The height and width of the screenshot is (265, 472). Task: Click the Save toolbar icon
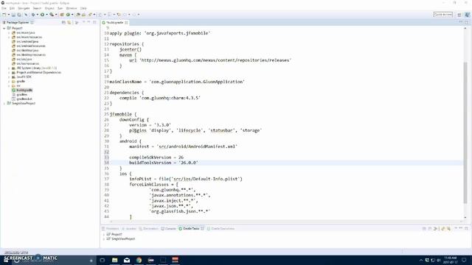click(13, 15)
